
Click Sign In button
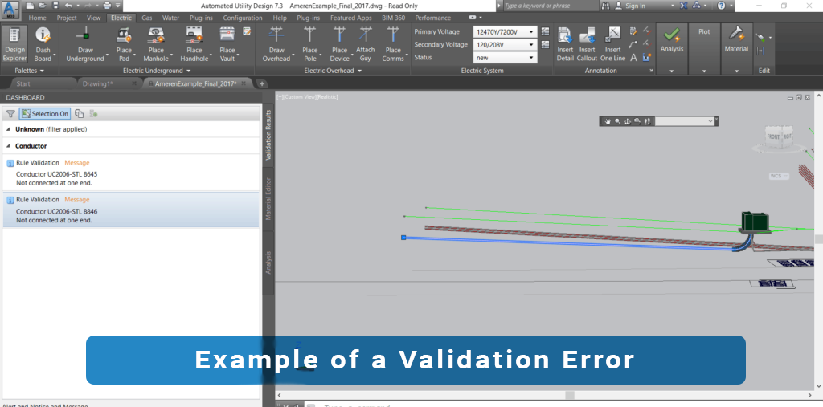point(630,6)
